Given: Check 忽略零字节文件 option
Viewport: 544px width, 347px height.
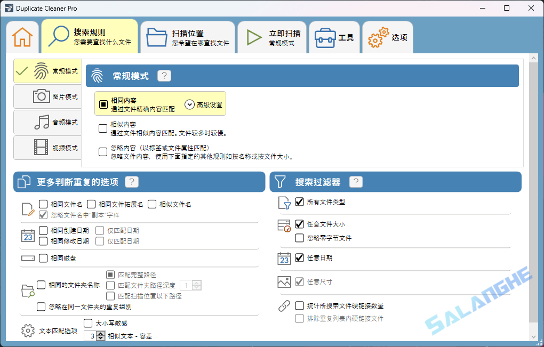Looking at the screenshot, I should (299, 238).
